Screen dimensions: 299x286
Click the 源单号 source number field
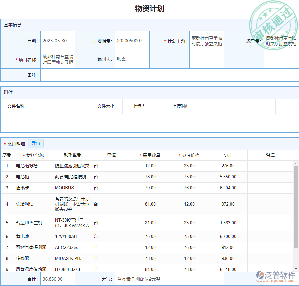[281, 40]
